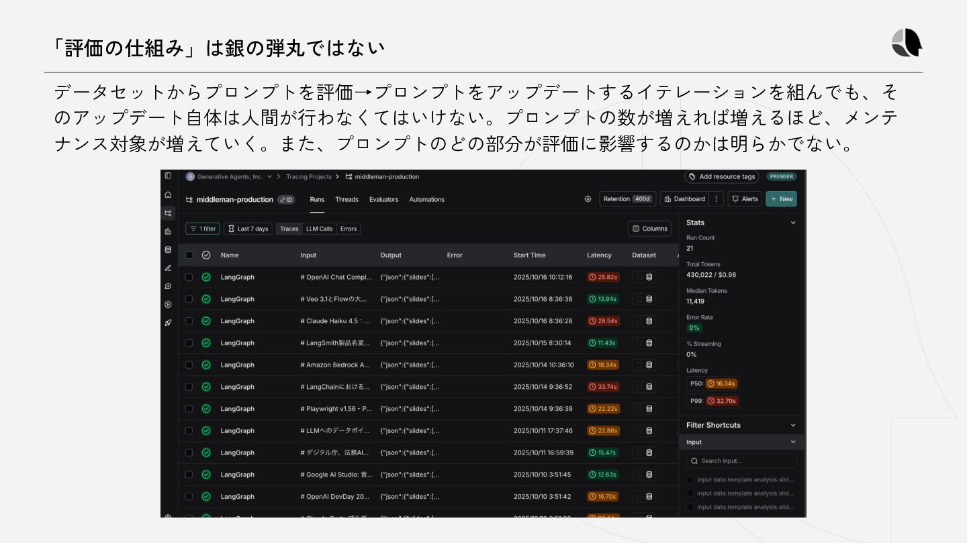Switch to the Automations tab

(427, 200)
